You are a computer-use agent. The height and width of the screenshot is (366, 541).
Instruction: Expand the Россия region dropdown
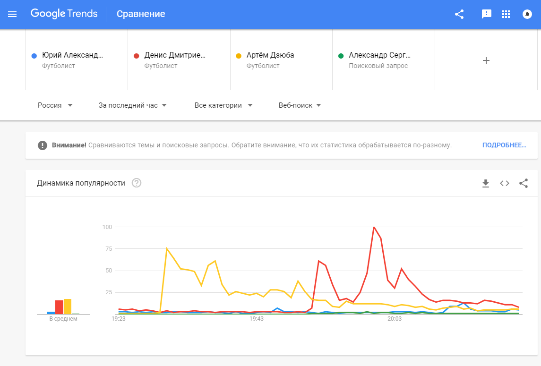pos(55,105)
